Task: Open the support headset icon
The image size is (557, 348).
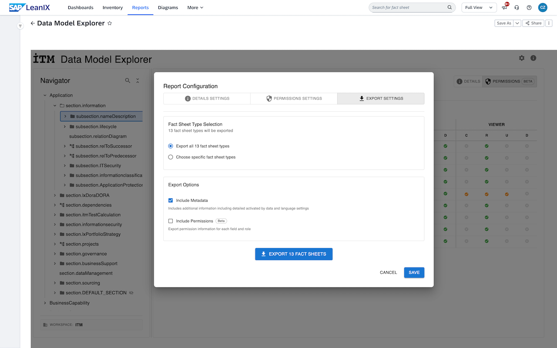Action: [x=517, y=7]
